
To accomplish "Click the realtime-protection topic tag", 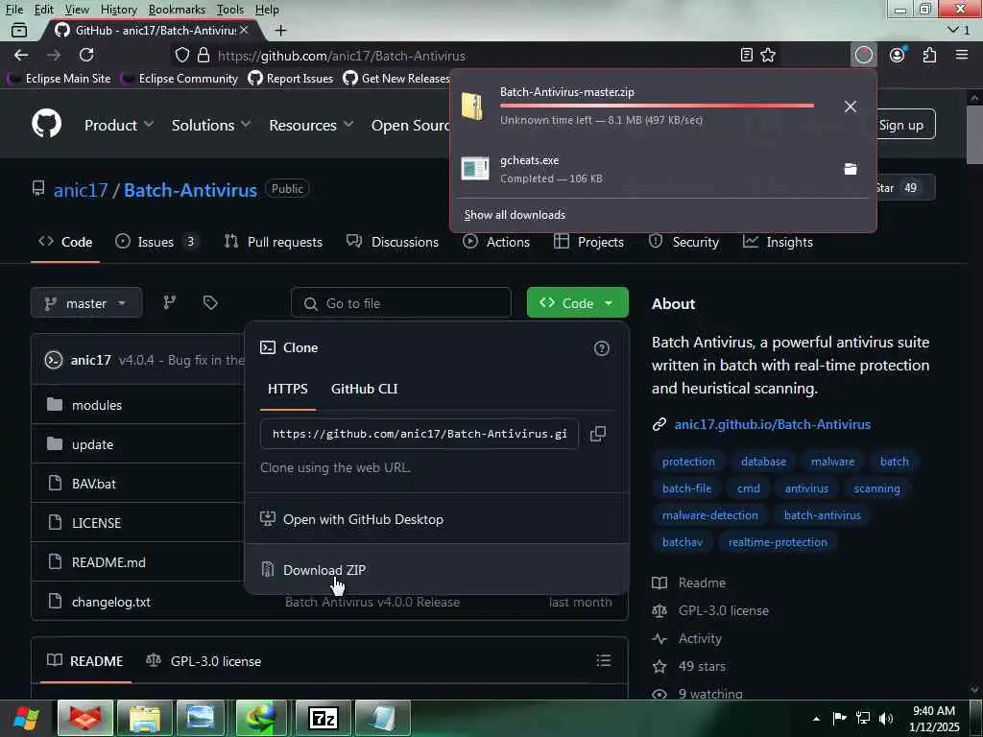I will [778, 542].
